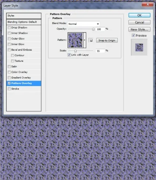
Task: Select the Contour label
Action: coord(19,55)
